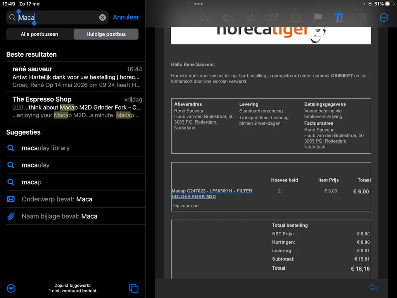This screenshot has height=298, width=397.
Task: Click inside the Maca search field
Action: 57,17
